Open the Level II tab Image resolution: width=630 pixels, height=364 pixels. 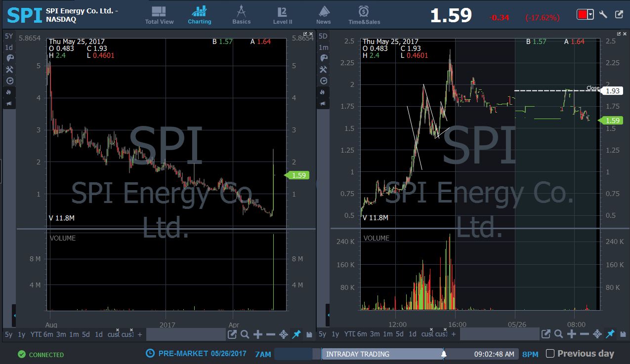283,15
